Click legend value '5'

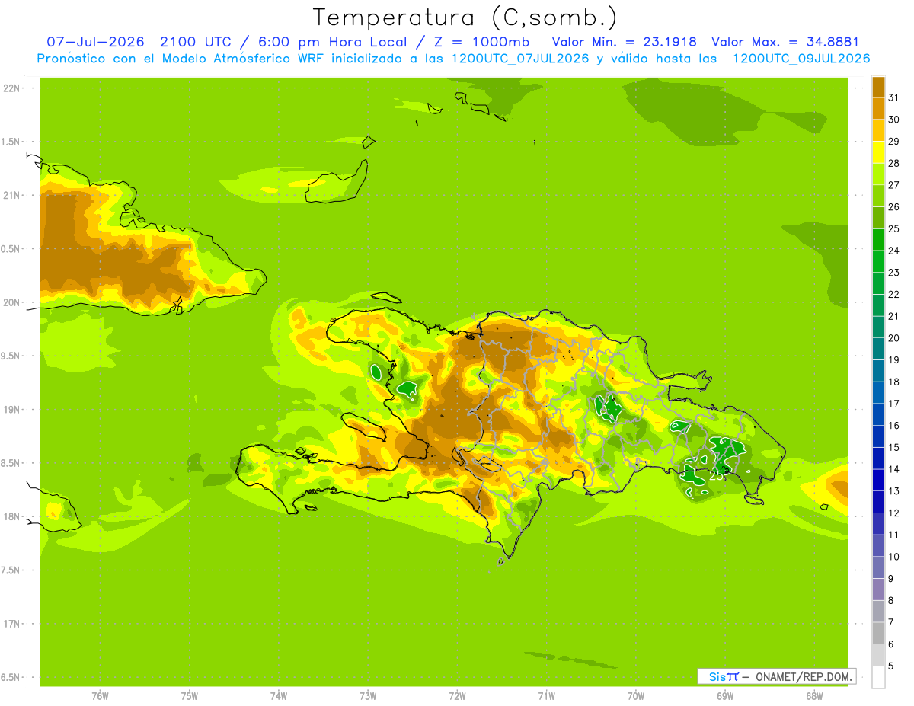click(891, 666)
